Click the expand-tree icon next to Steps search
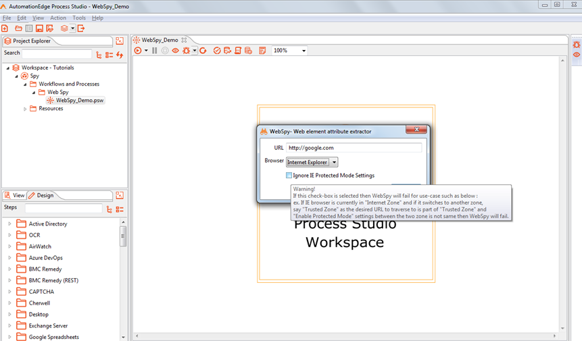 click(x=109, y=209)
